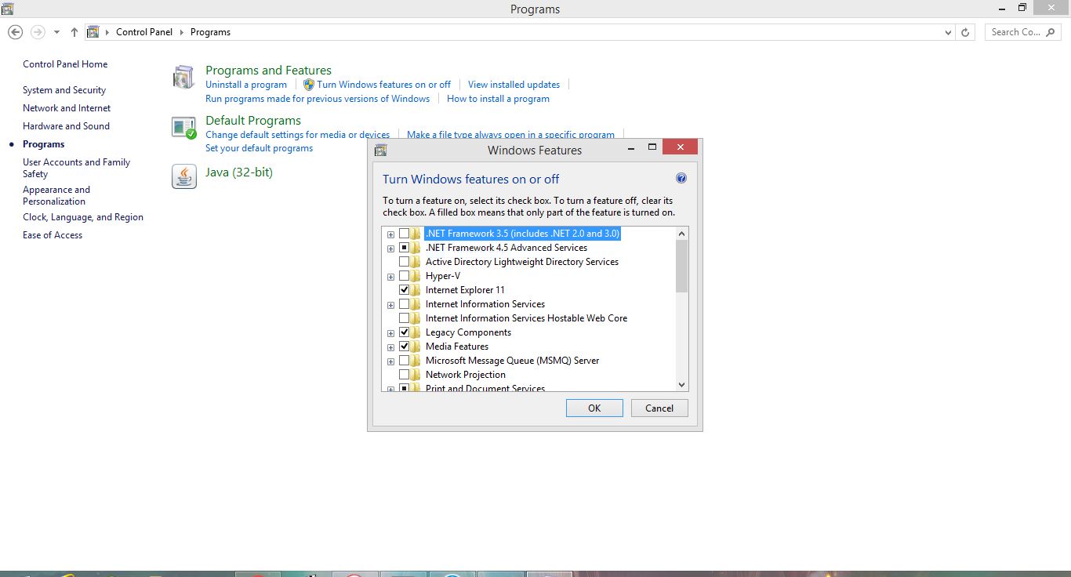The height and width of the screenshot is (577, 1071).
Task: Click the How to install a program link
Action: [498, 99]
